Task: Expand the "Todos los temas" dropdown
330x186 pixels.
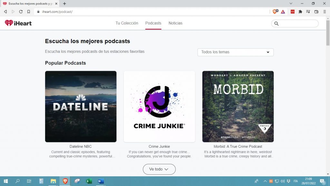Action: 235,52
